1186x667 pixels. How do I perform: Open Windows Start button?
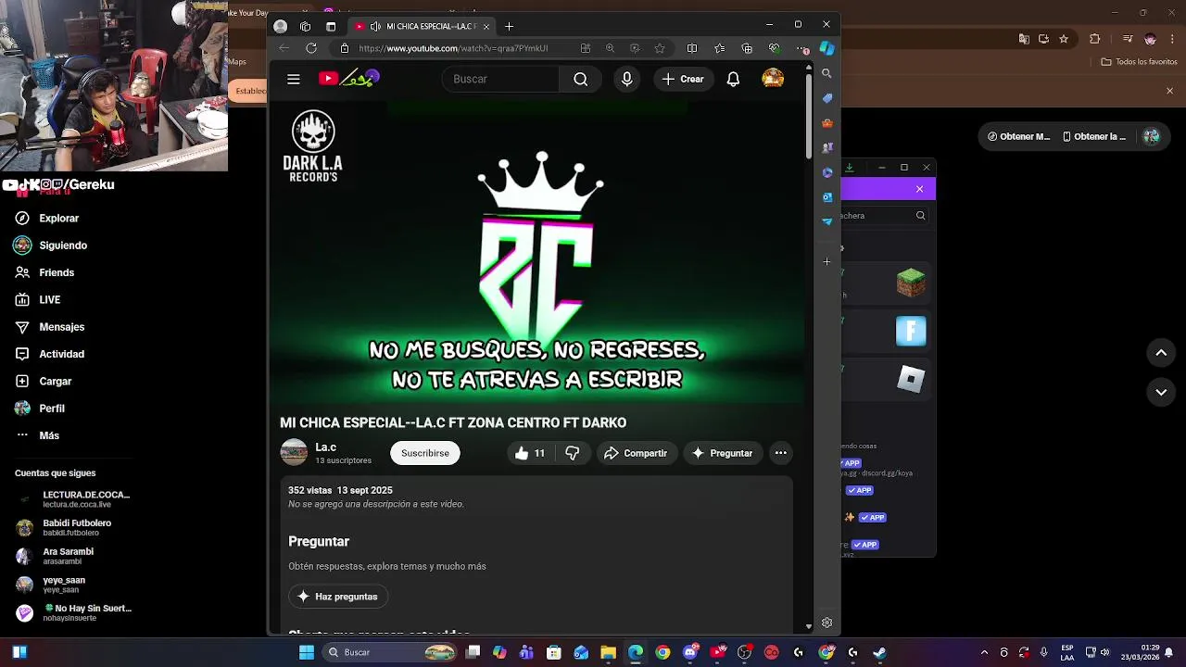(x=307, y=652)
